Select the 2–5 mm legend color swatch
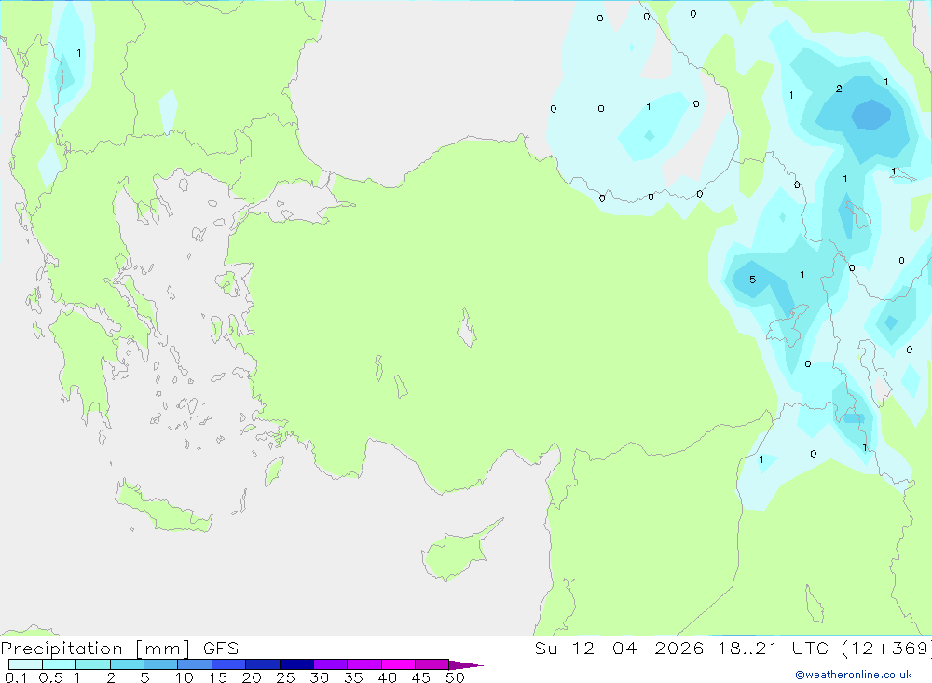Screen dimensions: 932x683 pyautogui.click(x=127, y=664)
